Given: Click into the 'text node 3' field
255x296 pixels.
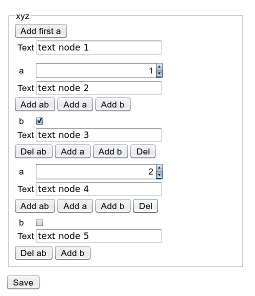Looking at the screenshot, I should click(99, 135).
